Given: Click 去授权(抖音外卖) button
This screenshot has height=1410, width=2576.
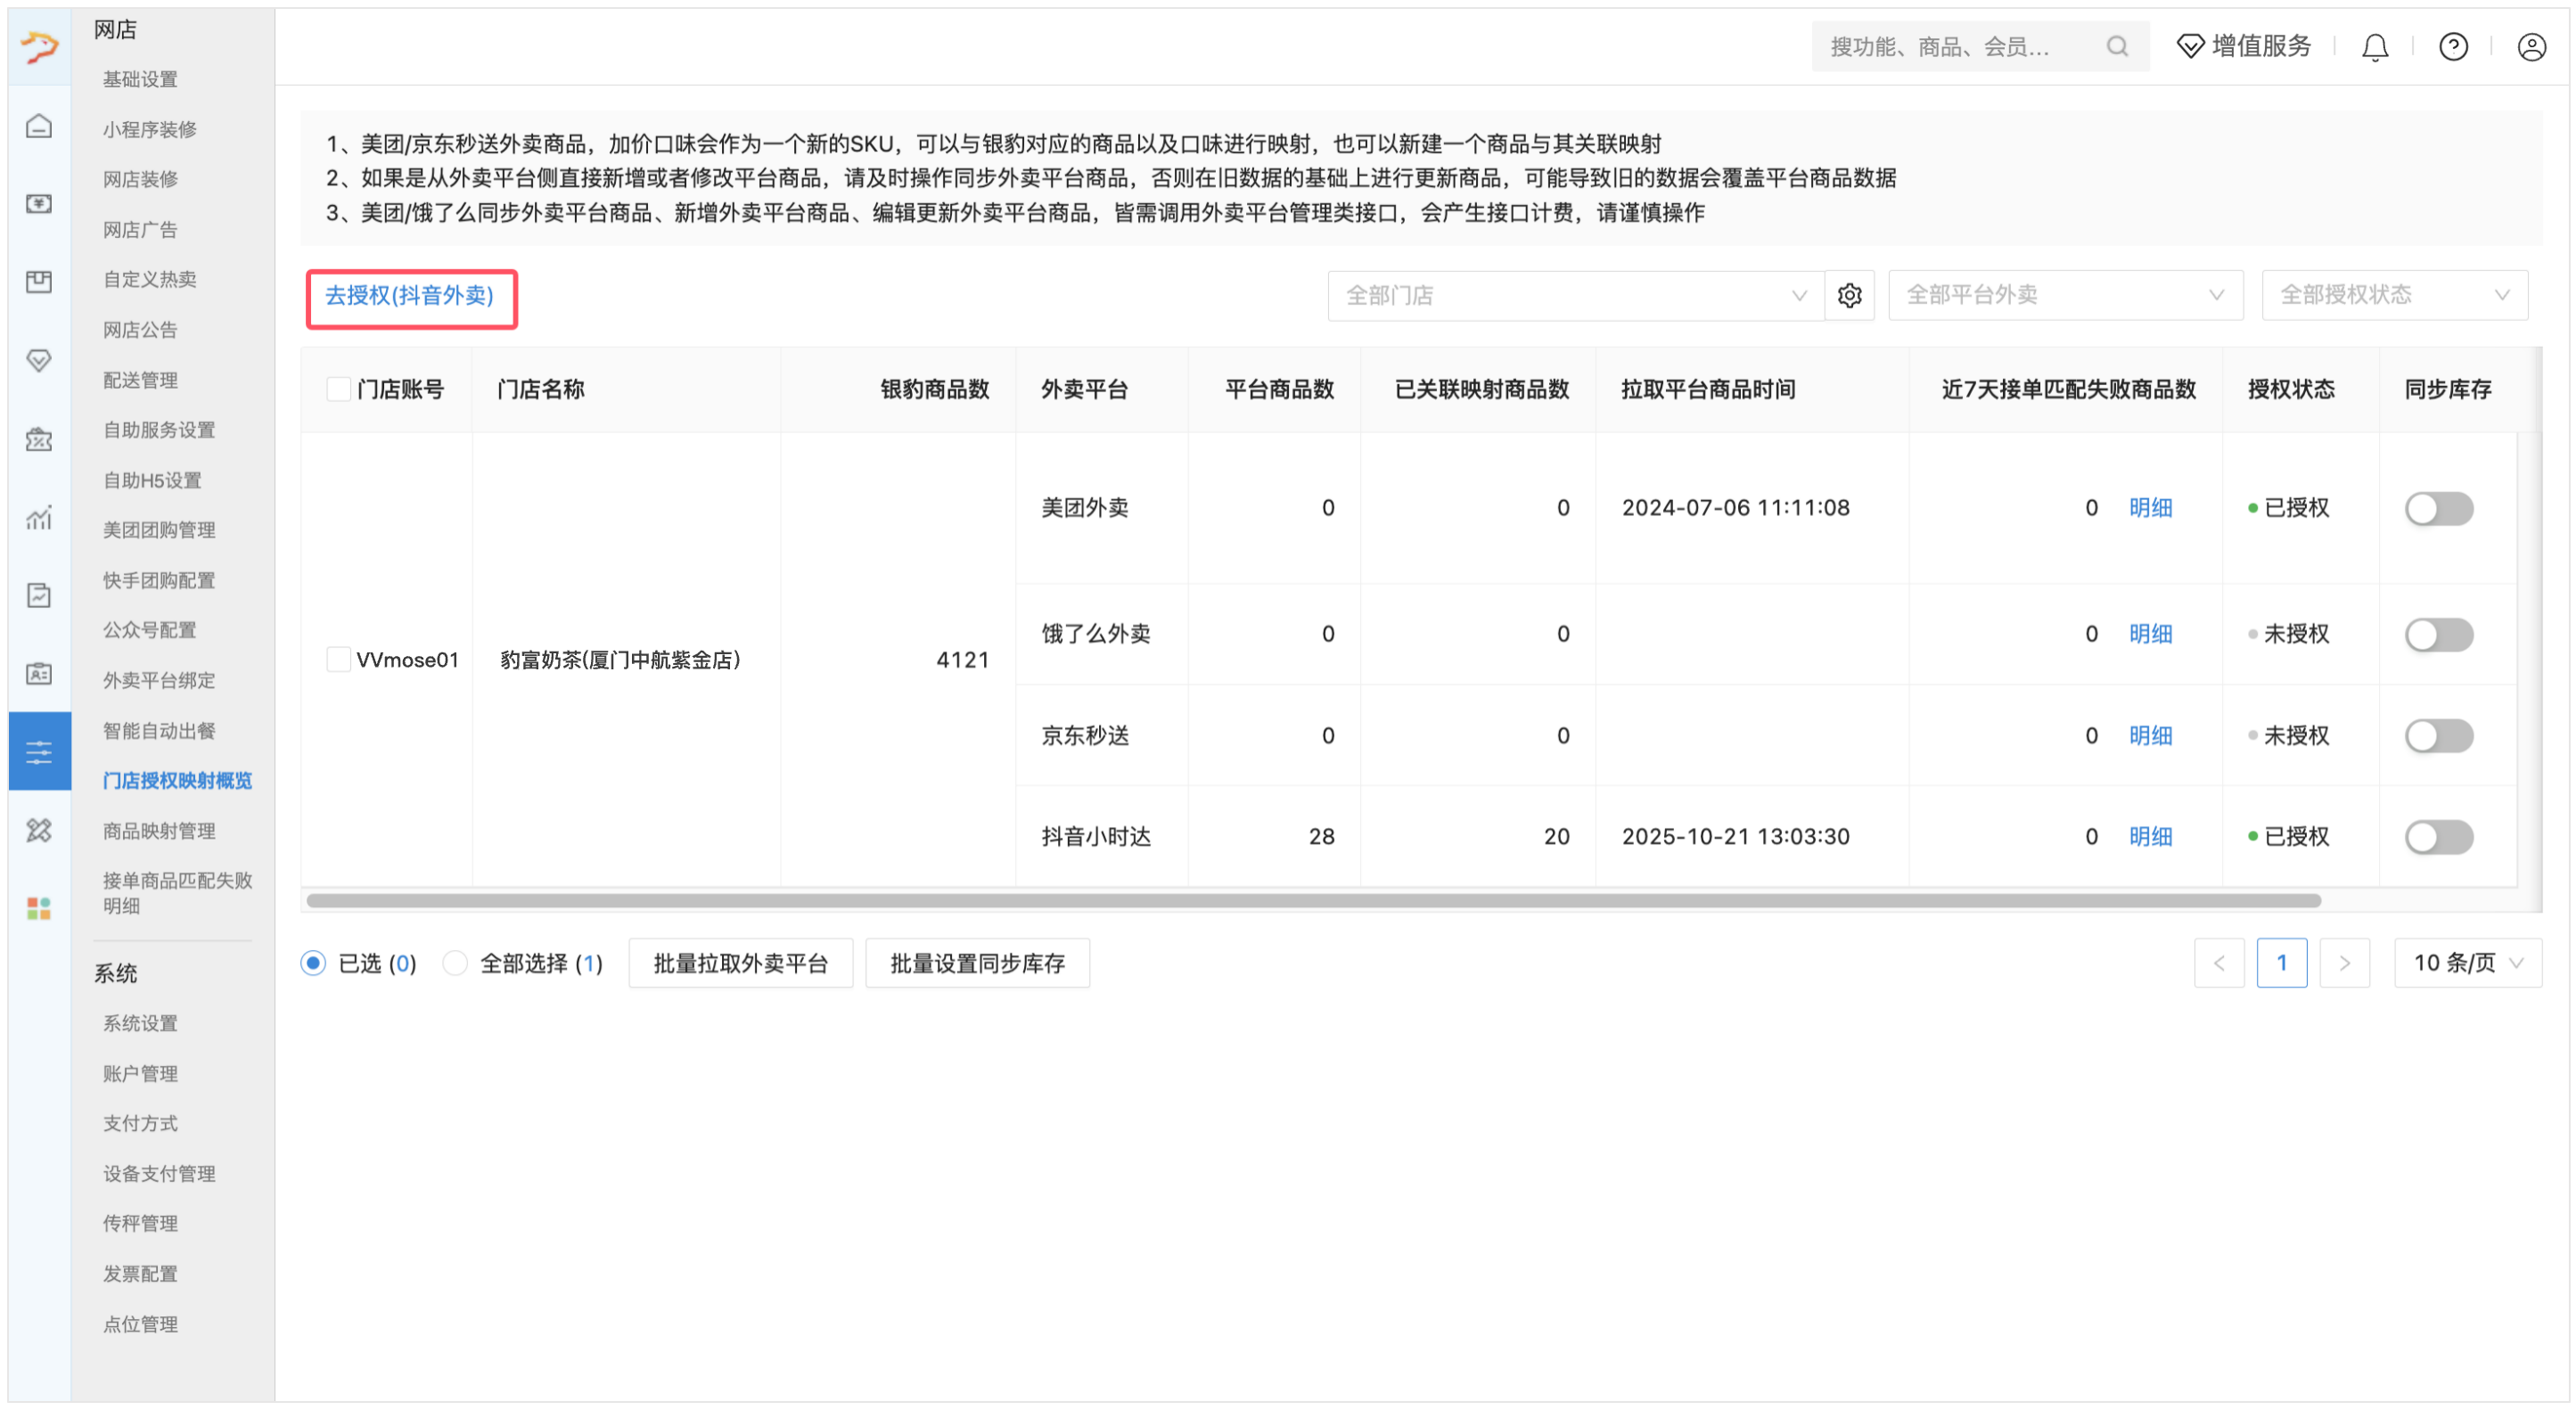Looking at the screenshot, I should point(410,297).
